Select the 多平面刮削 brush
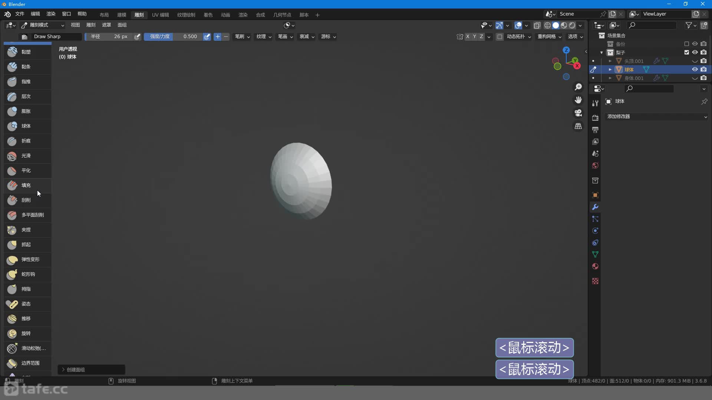The height and width of the screenshot is (400, 712). 27,215
